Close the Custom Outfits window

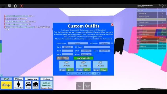(x=112, y=25)
